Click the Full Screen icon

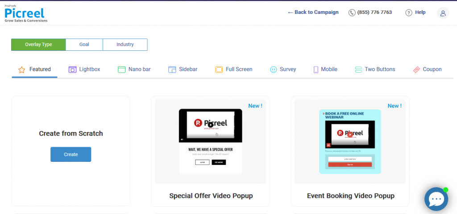(219, 70)
